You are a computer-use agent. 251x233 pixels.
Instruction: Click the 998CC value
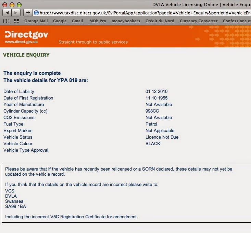tap(152, 111)
